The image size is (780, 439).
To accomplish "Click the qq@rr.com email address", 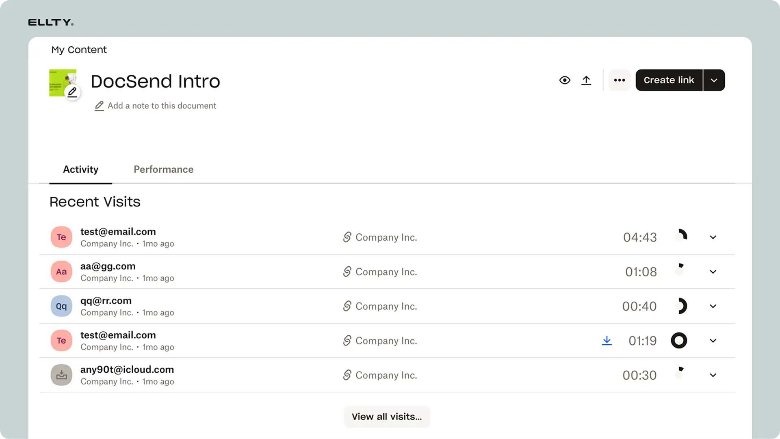I will pos(106,301).
